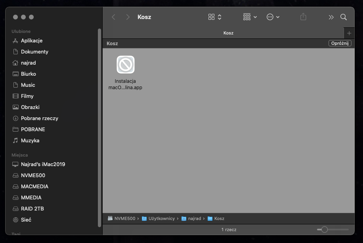The width and height of the screenshot is (363, 243).
Task: Switch view with the icon grid button
Action: 211,17
